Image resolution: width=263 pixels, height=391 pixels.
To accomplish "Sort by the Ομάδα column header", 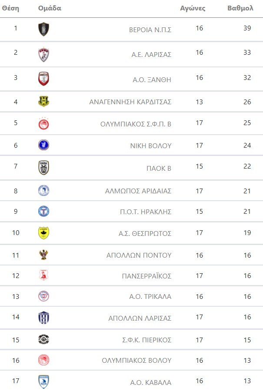I will coord(50,8).
